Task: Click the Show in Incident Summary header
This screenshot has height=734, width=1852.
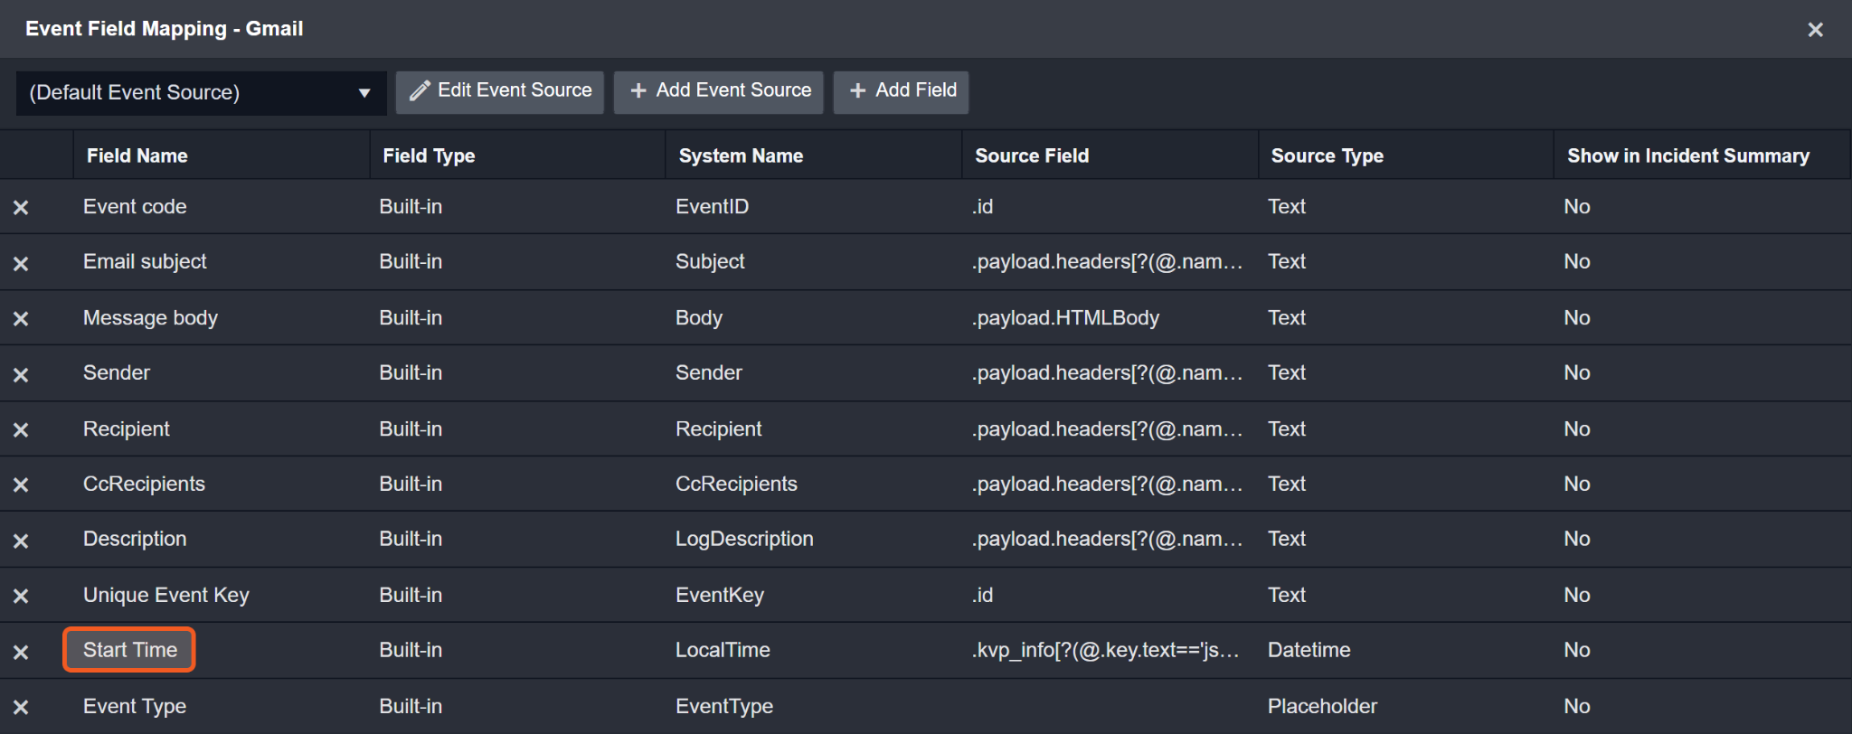Action: [x=1687, y=155]
